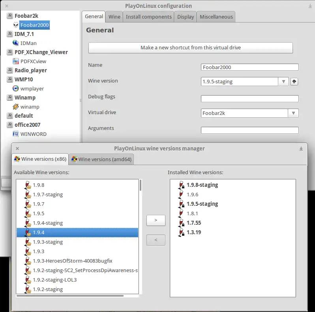Click wine package icon for 1.9.3-HeroesOfStorm
Image resolution: width=315 pixels, height=312 pixels.
28,261
